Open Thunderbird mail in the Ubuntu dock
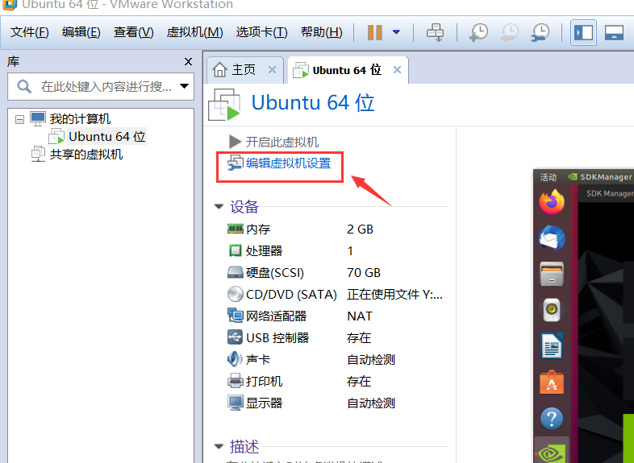 pos(552,238)
